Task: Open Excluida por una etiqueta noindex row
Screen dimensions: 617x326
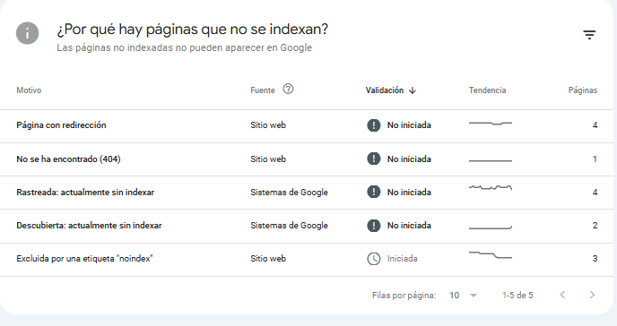Action: click(307, 259)
